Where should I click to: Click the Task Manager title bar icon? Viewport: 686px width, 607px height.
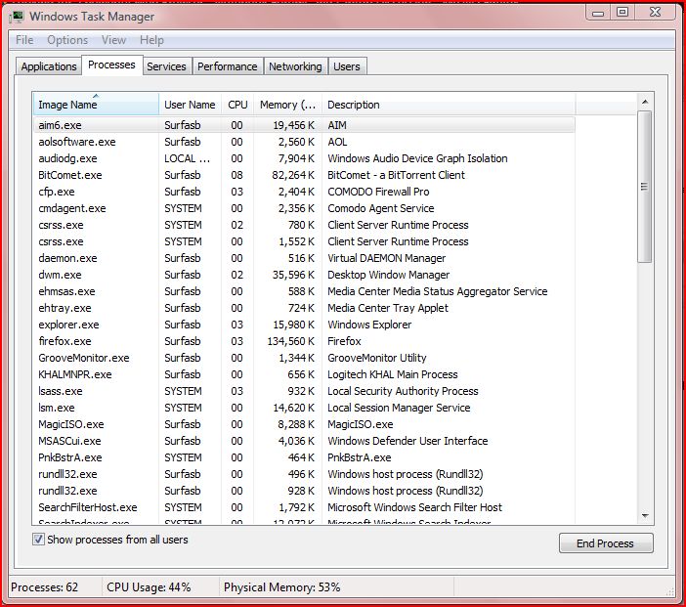tap(17, 17)
